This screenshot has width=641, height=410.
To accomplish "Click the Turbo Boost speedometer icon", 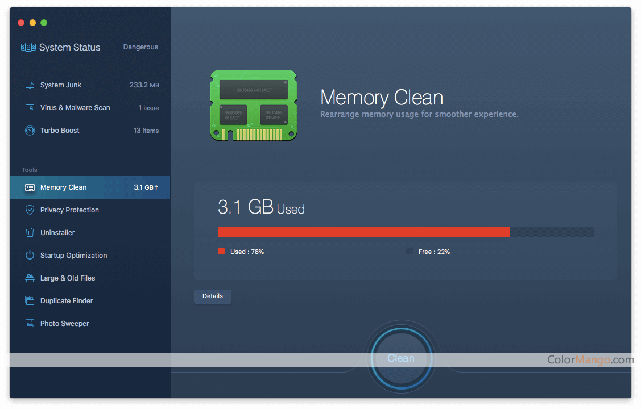I will click(x=30, y=131).
